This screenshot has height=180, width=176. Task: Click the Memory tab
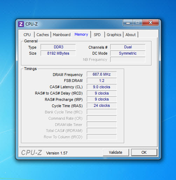pyautogui.click(x=81, y=34)
